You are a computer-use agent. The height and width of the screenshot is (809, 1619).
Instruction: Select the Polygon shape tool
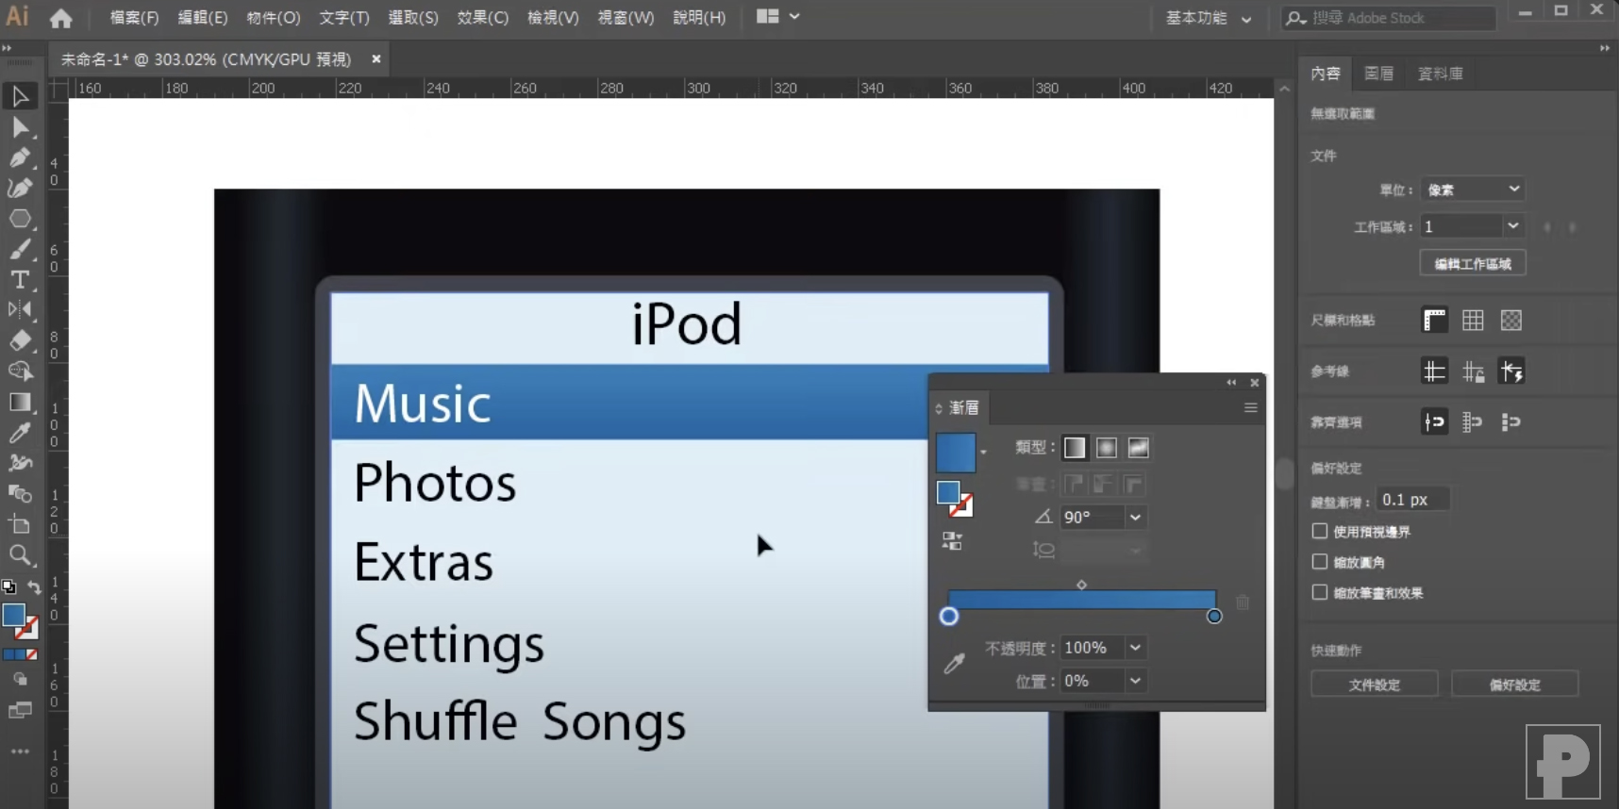(x=20, y=219)
